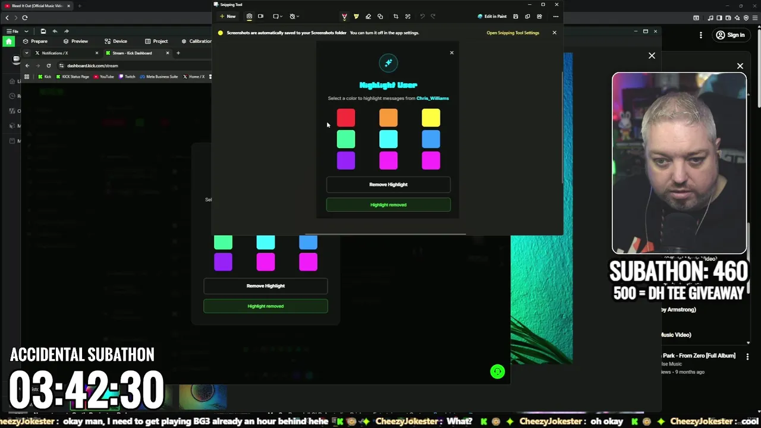
Task: Select the Stream - Kick Dashboard tab
Action: coord(137,53)
